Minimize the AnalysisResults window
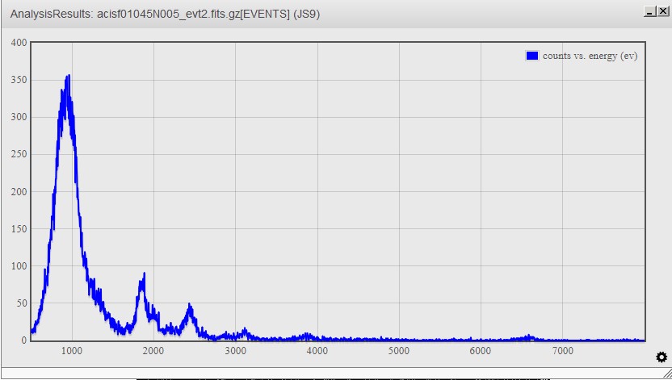This screenshot has height=380, width=672. [x=649, y=12]
